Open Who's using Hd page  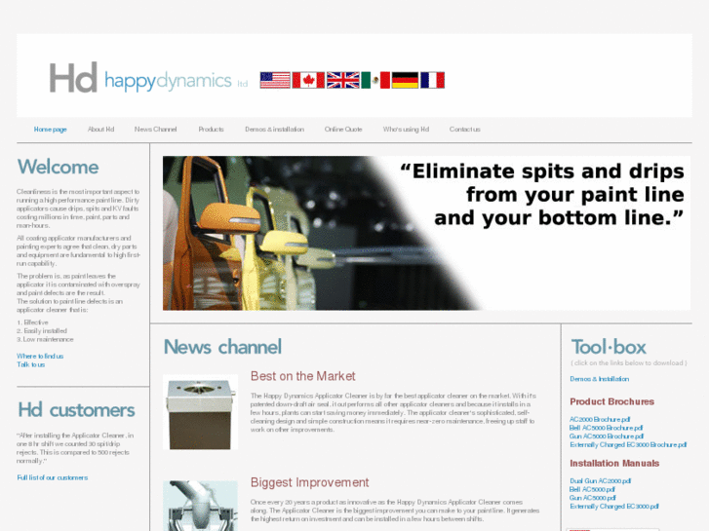(406, 130)
